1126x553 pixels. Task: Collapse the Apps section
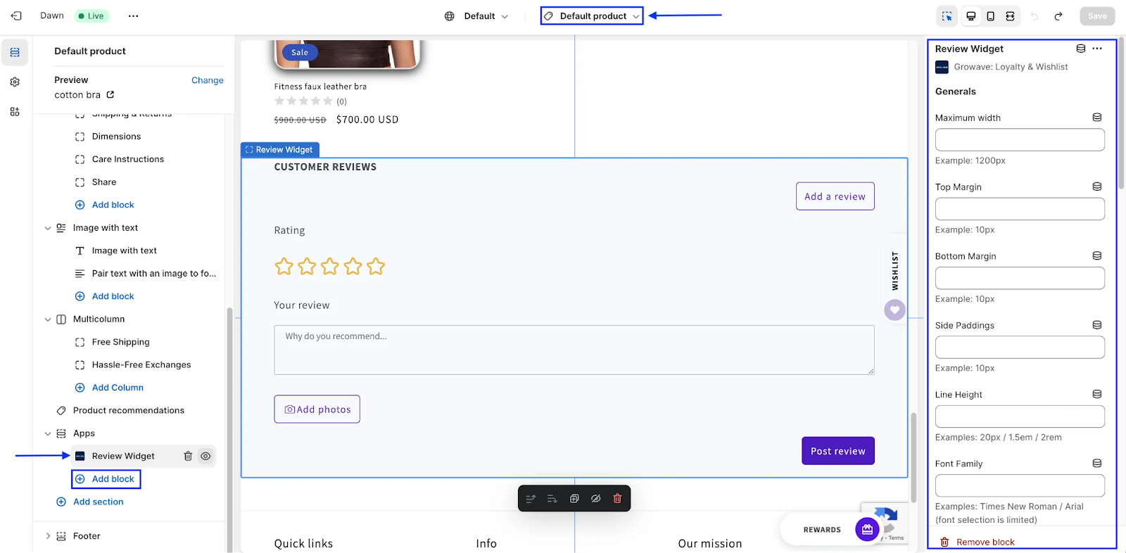point(48,433)
